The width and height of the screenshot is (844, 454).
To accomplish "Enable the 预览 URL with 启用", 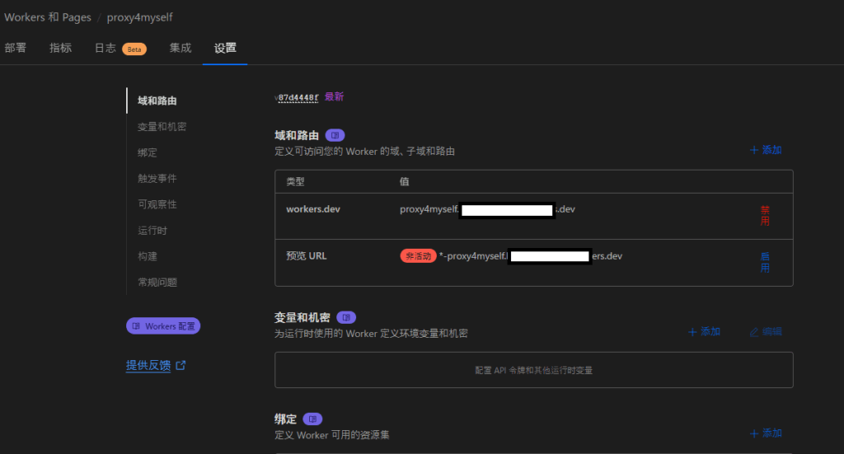I will tap(765, 262).
